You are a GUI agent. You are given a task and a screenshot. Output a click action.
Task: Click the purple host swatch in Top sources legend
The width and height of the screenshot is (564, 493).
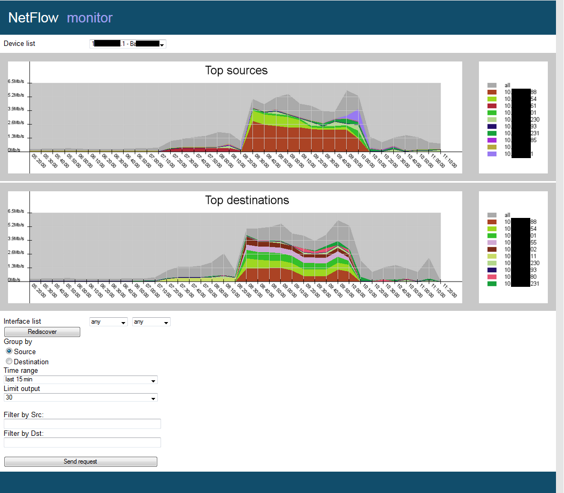pyautogui.click(x=492, y=140)
